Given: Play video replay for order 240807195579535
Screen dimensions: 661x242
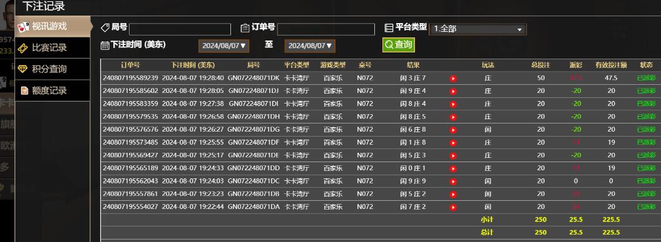Looking at the screenshot, I should pos(453,117).
